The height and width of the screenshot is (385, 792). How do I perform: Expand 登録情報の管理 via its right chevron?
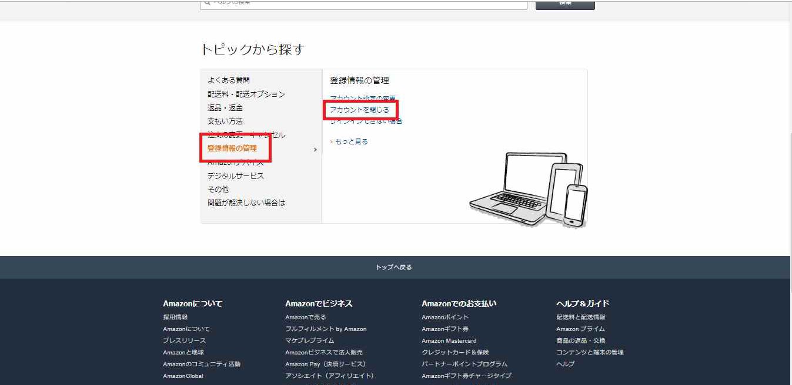click(x=316, y=149)
